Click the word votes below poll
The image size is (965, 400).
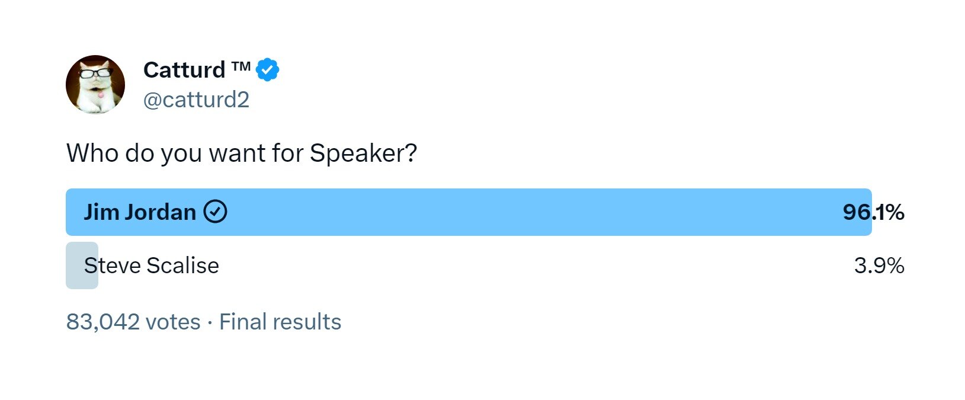173,322
